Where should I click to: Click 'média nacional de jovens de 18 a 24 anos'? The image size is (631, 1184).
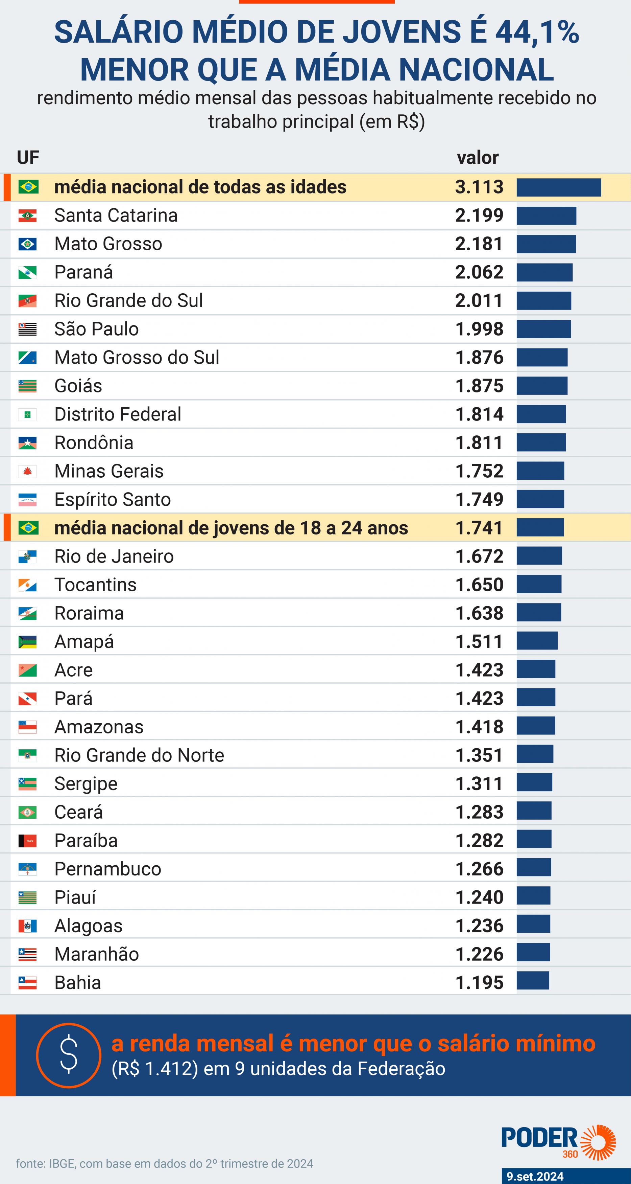[231, 528]
